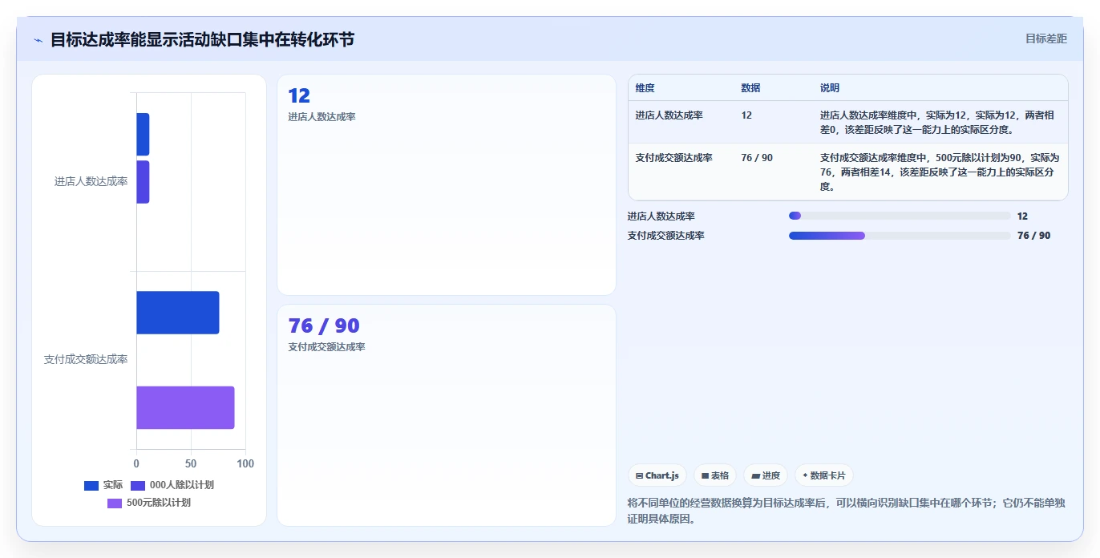Click the 表格 chip
Screen dimensions: 1100x558
pyautogui.click(x=715, y=475)
